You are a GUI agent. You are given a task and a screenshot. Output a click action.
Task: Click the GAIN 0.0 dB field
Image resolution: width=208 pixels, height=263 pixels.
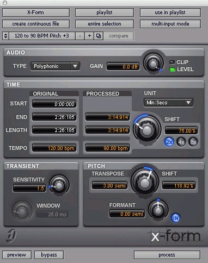coord(123,66)
